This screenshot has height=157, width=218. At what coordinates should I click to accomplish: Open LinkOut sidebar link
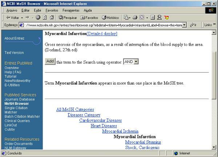(11, 125)
